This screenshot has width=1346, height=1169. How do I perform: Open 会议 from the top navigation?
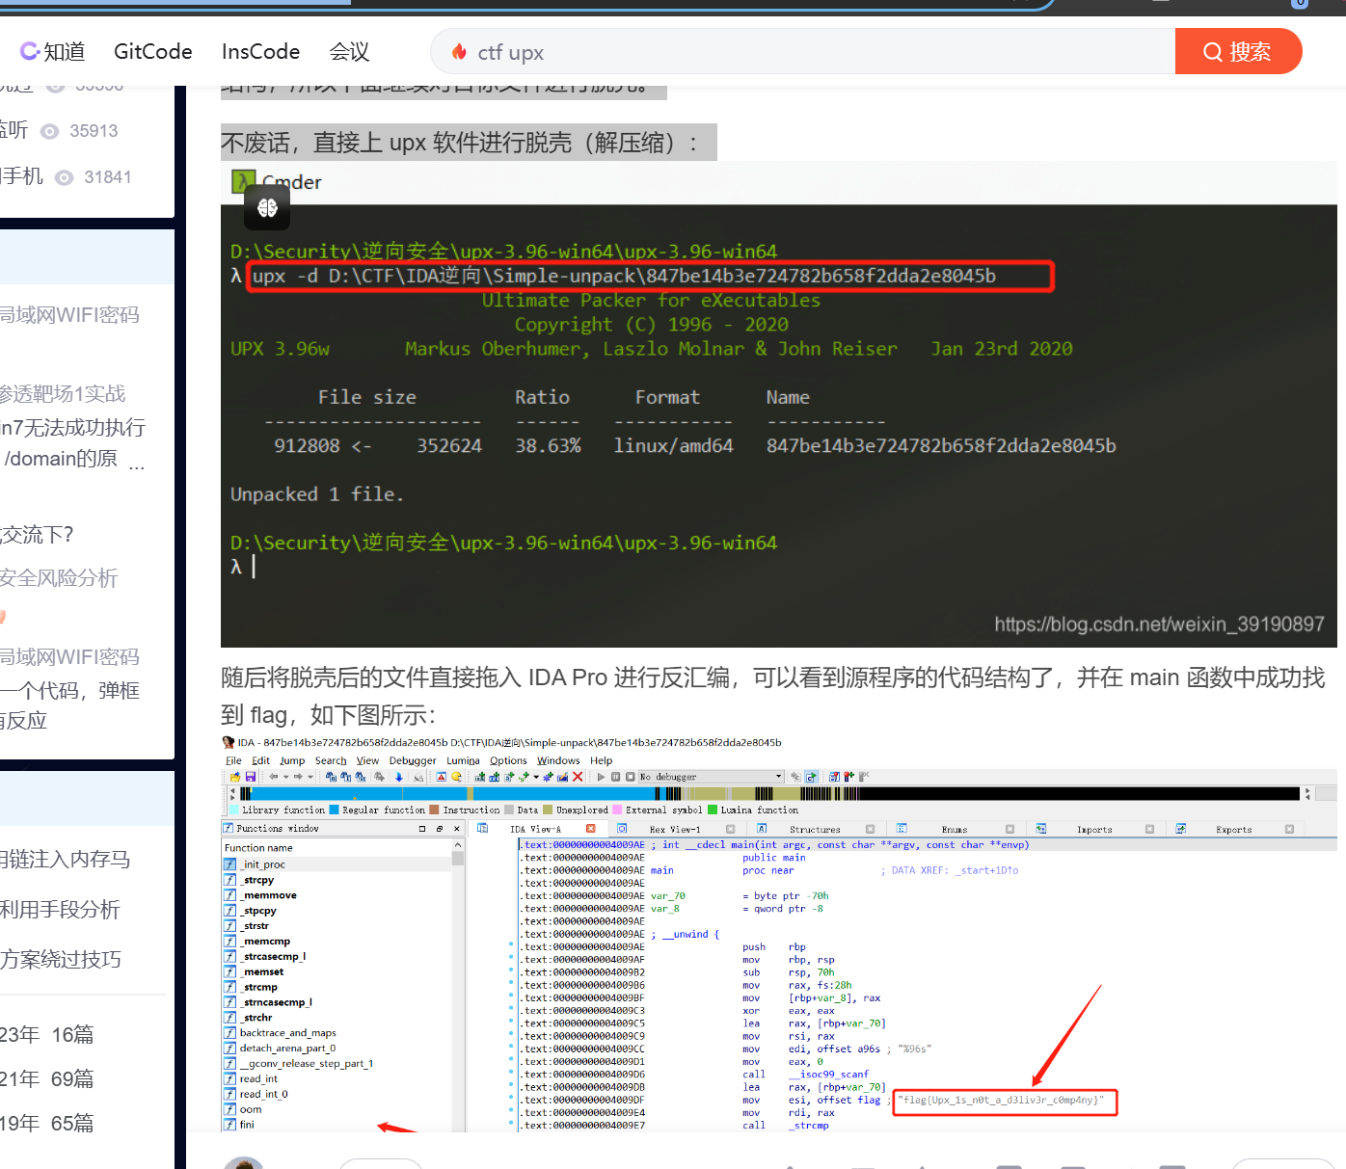(349, 52)
